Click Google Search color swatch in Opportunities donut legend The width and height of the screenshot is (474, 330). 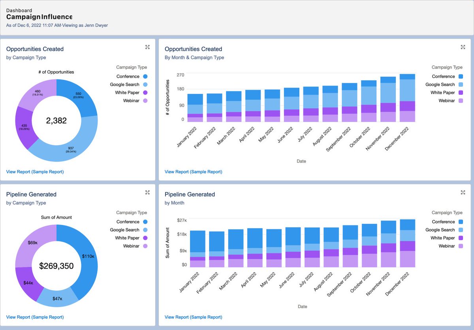pyautogui.click(x=145, y=85)
